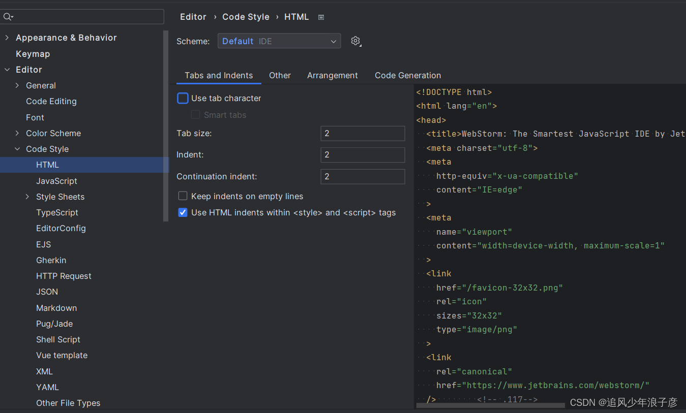Collapse the Editor tree section
The width and height of the screenshot is (686, 413).
(7, 70)
